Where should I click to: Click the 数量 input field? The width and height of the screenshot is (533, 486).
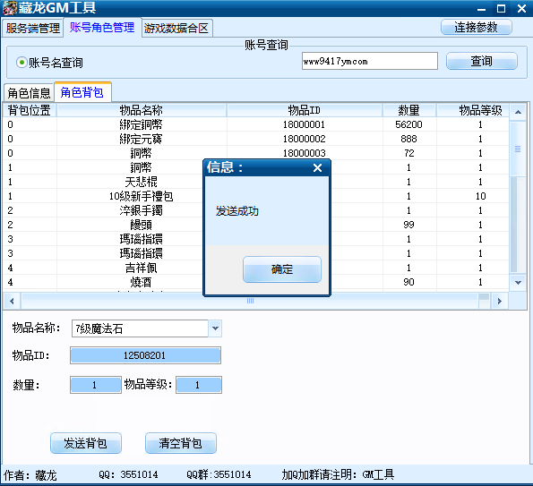(96, 385)
